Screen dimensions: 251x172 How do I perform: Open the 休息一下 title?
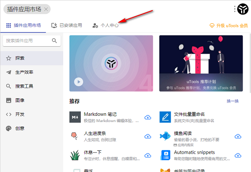(92, 152)
